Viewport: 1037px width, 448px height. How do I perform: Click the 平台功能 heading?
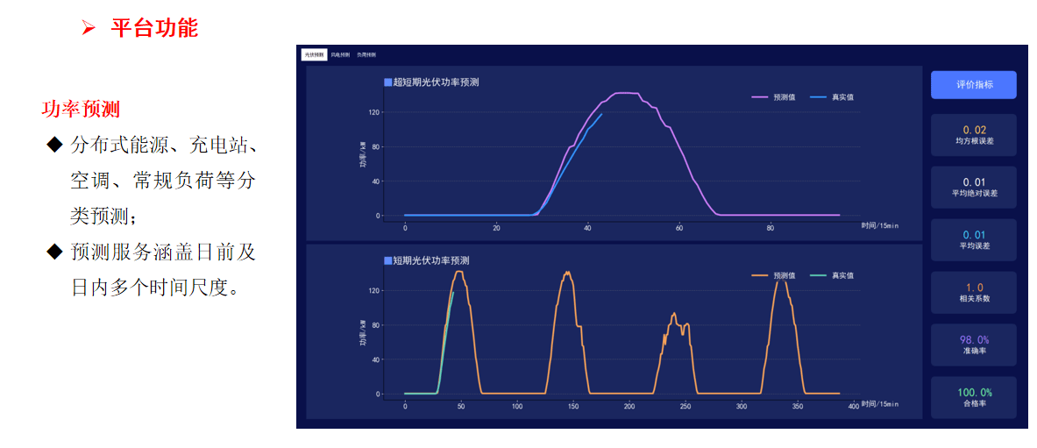pyautogui.click(x=154, y=28)
